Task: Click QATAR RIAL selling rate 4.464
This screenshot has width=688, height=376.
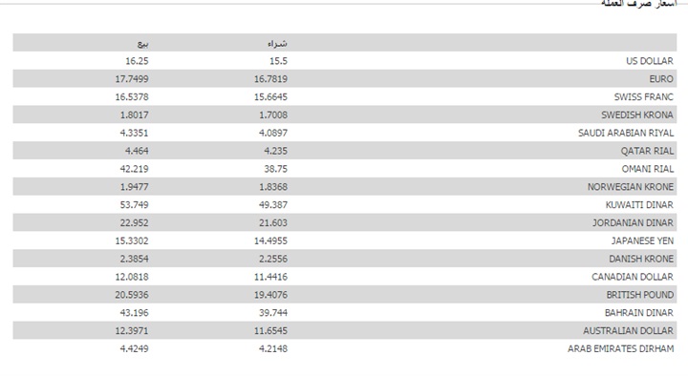Action: click(137, 151)
